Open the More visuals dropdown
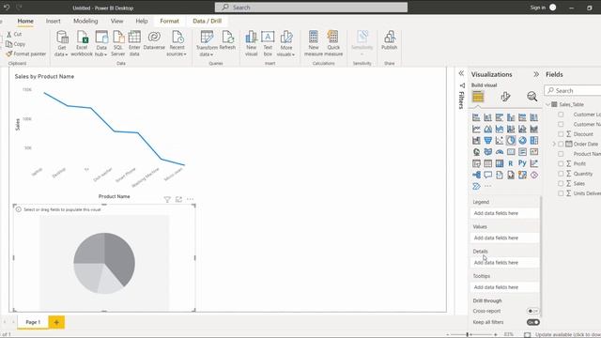The height and width of the screenshot is (338, 601). (x=285, y=44)
